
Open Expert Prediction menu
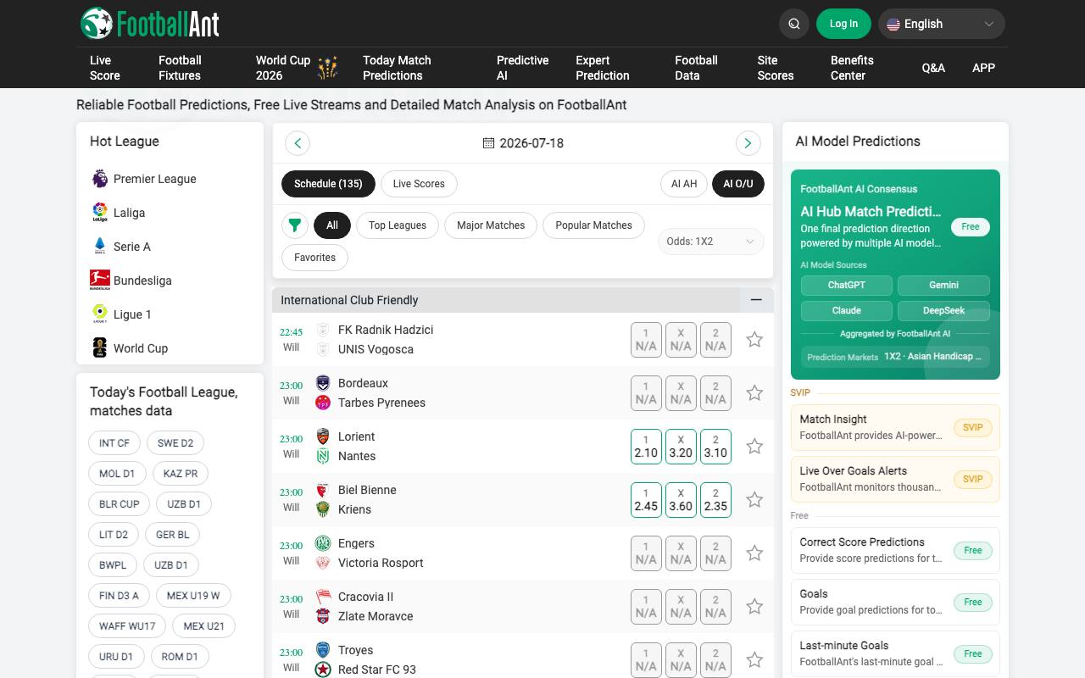point(603,68)
